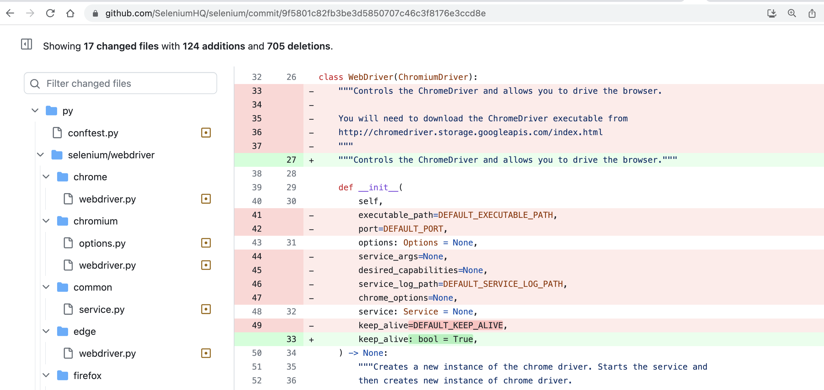Click line number 41 in diff

pos(257,215)
